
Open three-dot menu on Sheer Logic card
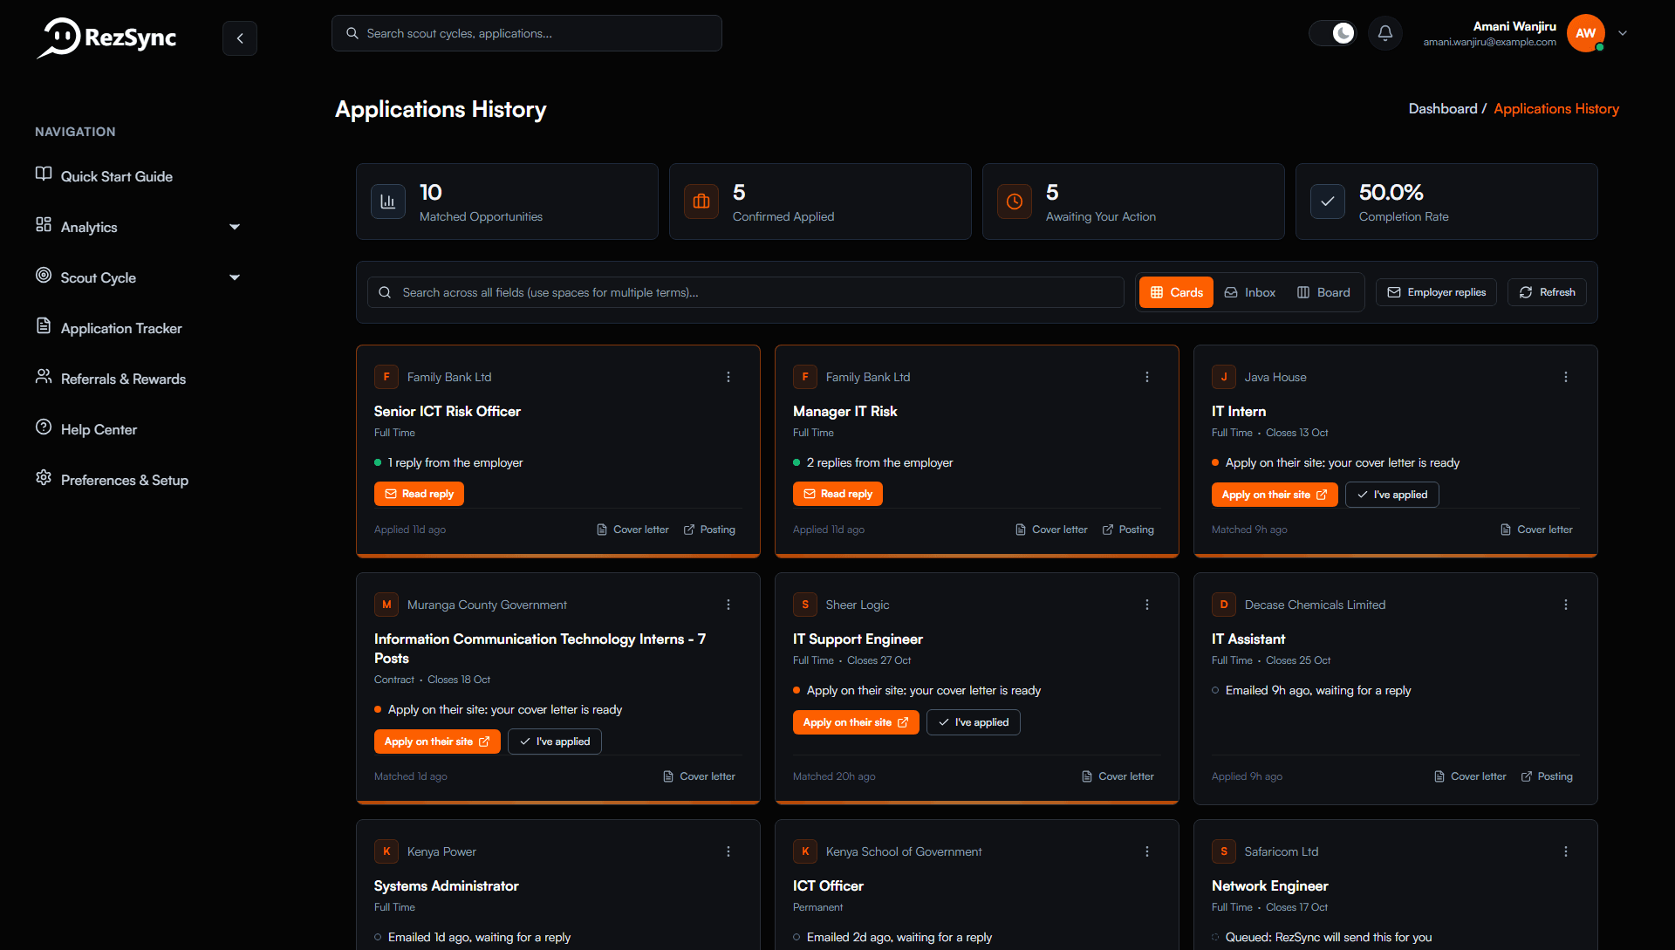point(1147,605)
